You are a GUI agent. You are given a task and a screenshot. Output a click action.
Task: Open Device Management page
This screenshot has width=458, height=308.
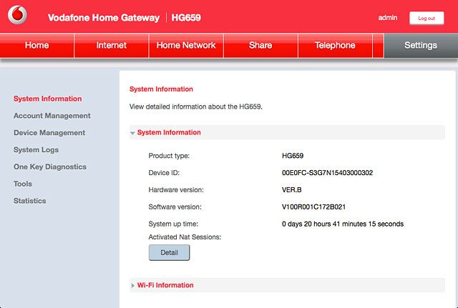pos(49,133)
